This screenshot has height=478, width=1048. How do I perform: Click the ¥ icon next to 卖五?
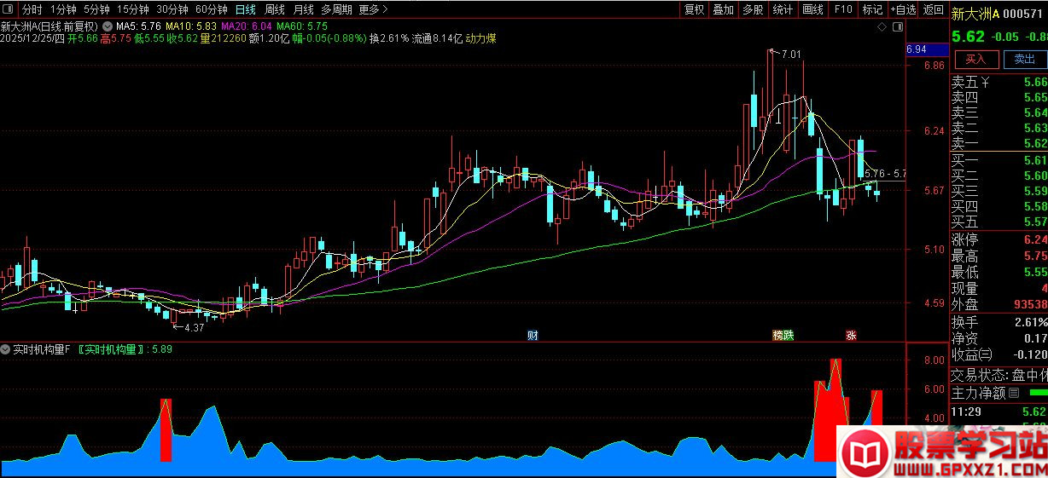point(985,83)
